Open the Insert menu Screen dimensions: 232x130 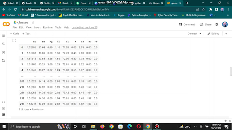point(37,27)
